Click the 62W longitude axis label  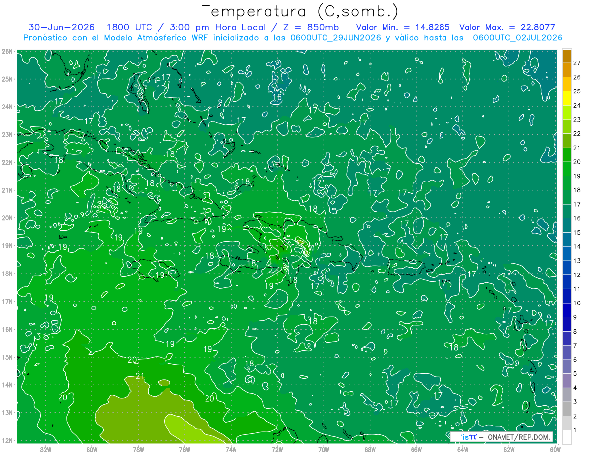pos(508,449)
